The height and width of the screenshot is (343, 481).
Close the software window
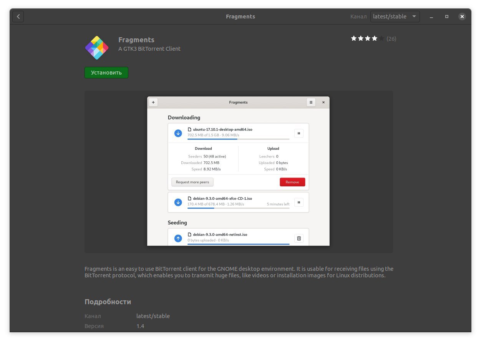pos(462,17)
